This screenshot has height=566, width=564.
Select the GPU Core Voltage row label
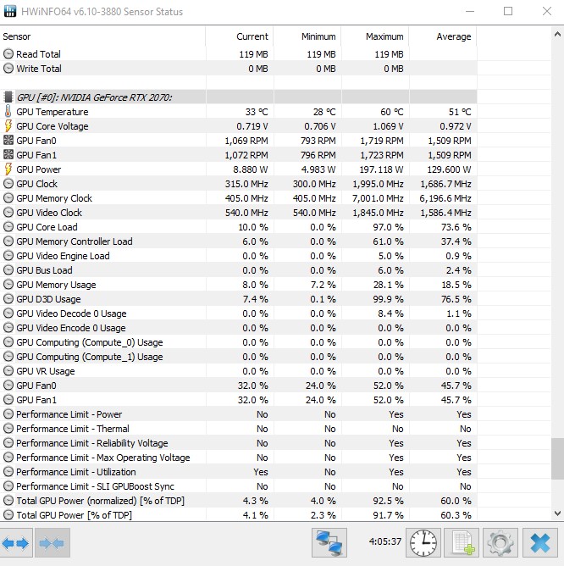pyautogui.click(x=53, y=126)
